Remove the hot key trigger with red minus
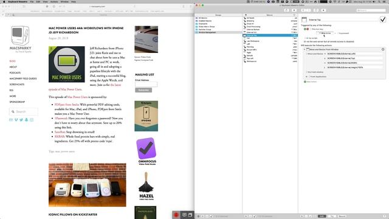This screenshot has height=219, width=389. pyautogui.click(x=308, y=29)
